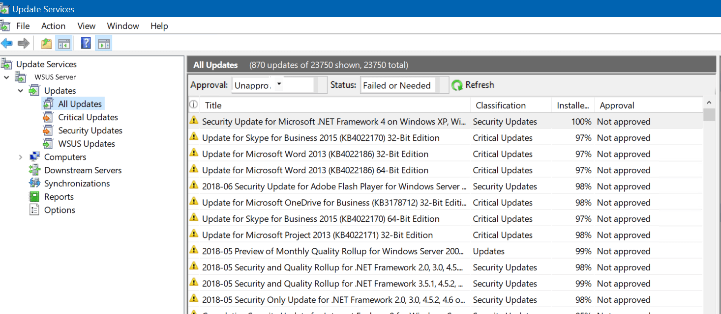Select the Skype for Business 2015 64-Bit update row
The height and width of the screenshot is (314, 721).
click(x=320, y=218)
